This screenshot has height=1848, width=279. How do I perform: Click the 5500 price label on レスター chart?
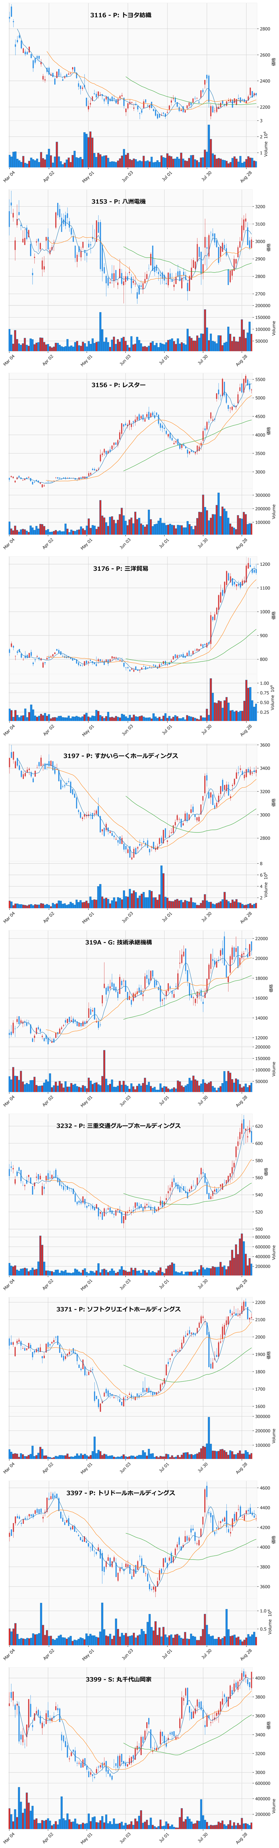pyautogui.click(x=260, y=379)
